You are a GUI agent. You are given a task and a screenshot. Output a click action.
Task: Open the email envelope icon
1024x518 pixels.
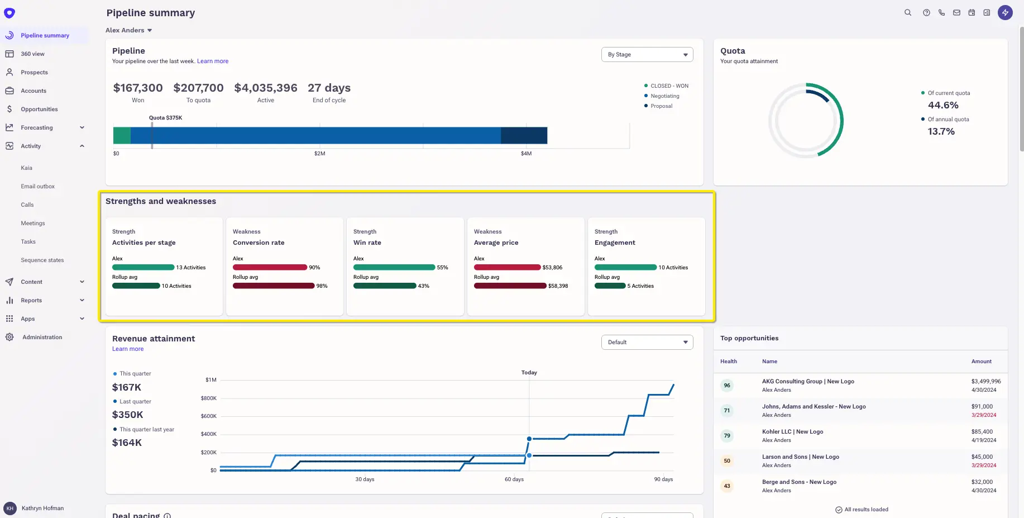point(956,12)
